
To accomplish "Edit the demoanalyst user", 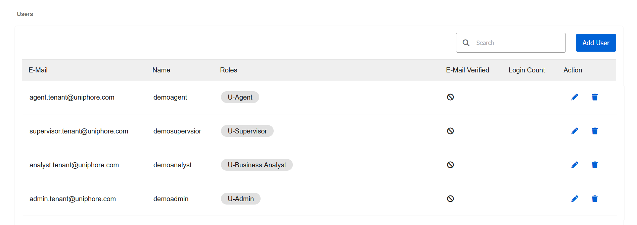I will (575, 165).
